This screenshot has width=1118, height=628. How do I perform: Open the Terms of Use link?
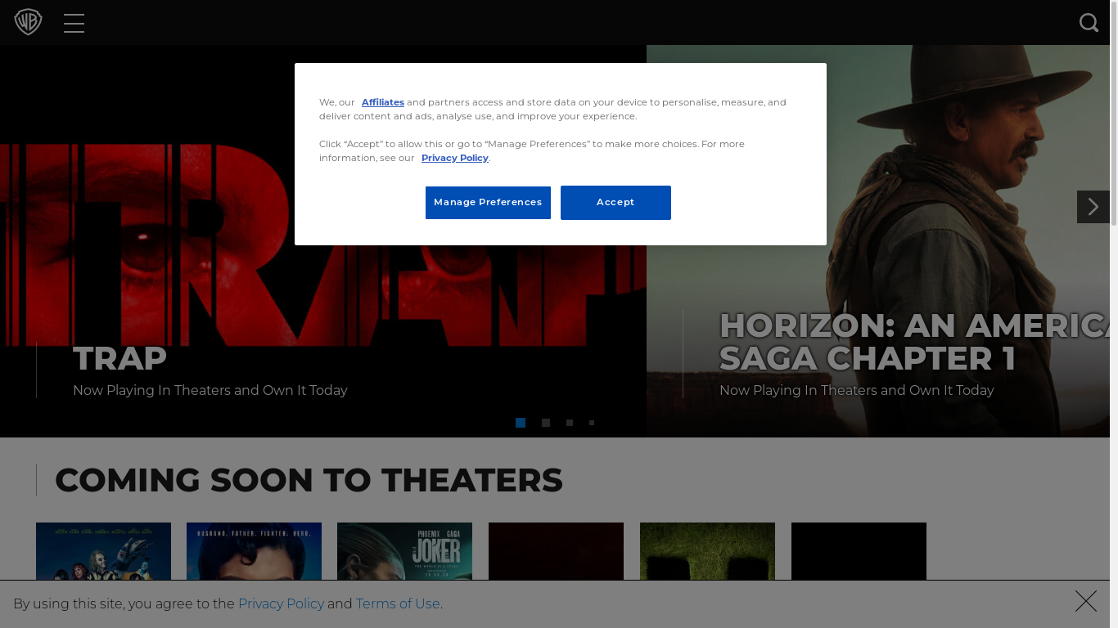click(398, 603)
